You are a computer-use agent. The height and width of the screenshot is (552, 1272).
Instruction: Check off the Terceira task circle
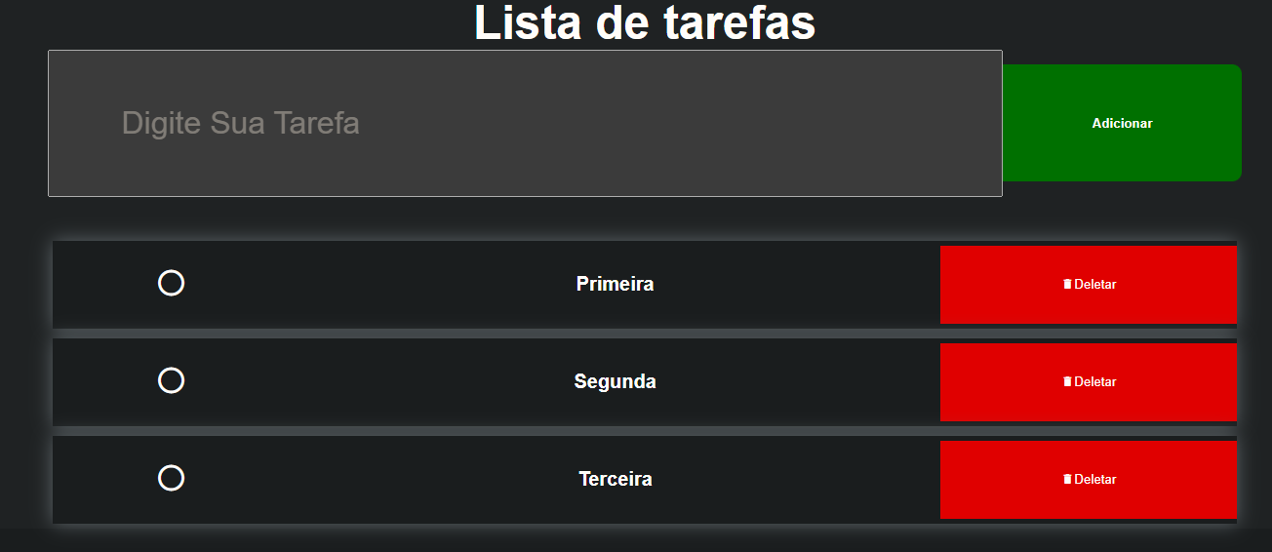tap(171, 478)
